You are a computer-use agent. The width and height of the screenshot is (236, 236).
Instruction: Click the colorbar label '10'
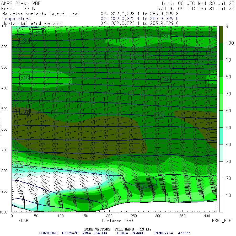[x=228, y=195]
